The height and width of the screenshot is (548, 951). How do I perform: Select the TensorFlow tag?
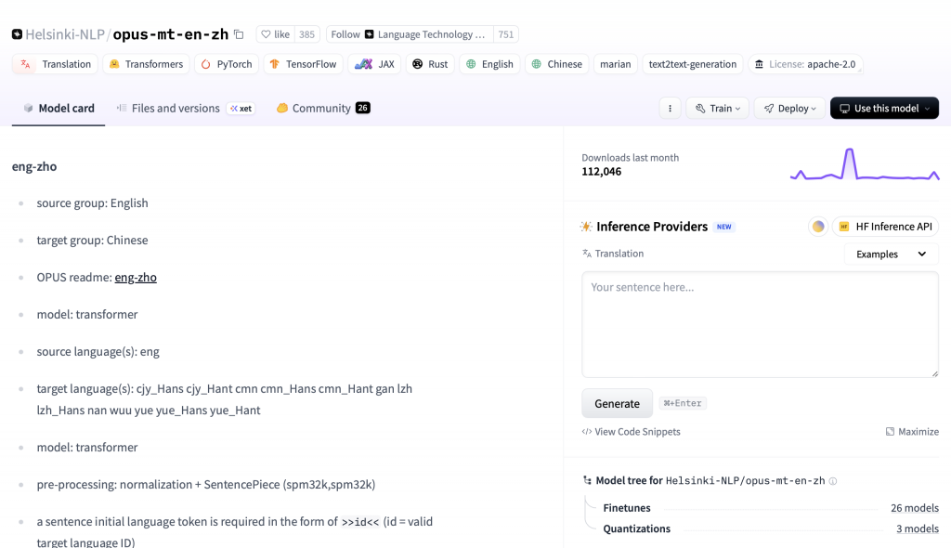pyautogui.click(x=304, y=64)
